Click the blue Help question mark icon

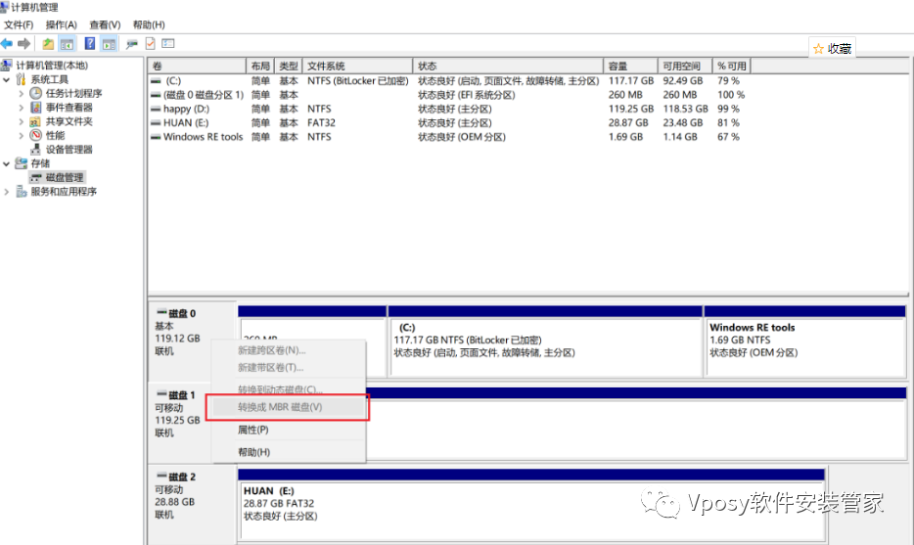point(89,44)
